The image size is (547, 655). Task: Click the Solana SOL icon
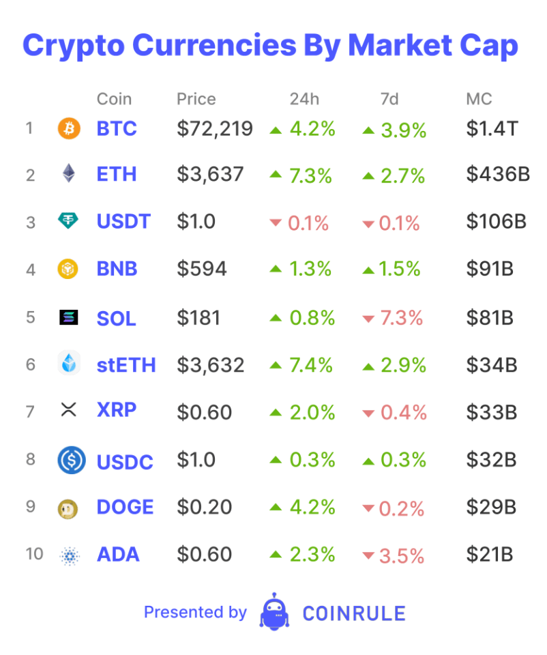(x=69, y=317)
